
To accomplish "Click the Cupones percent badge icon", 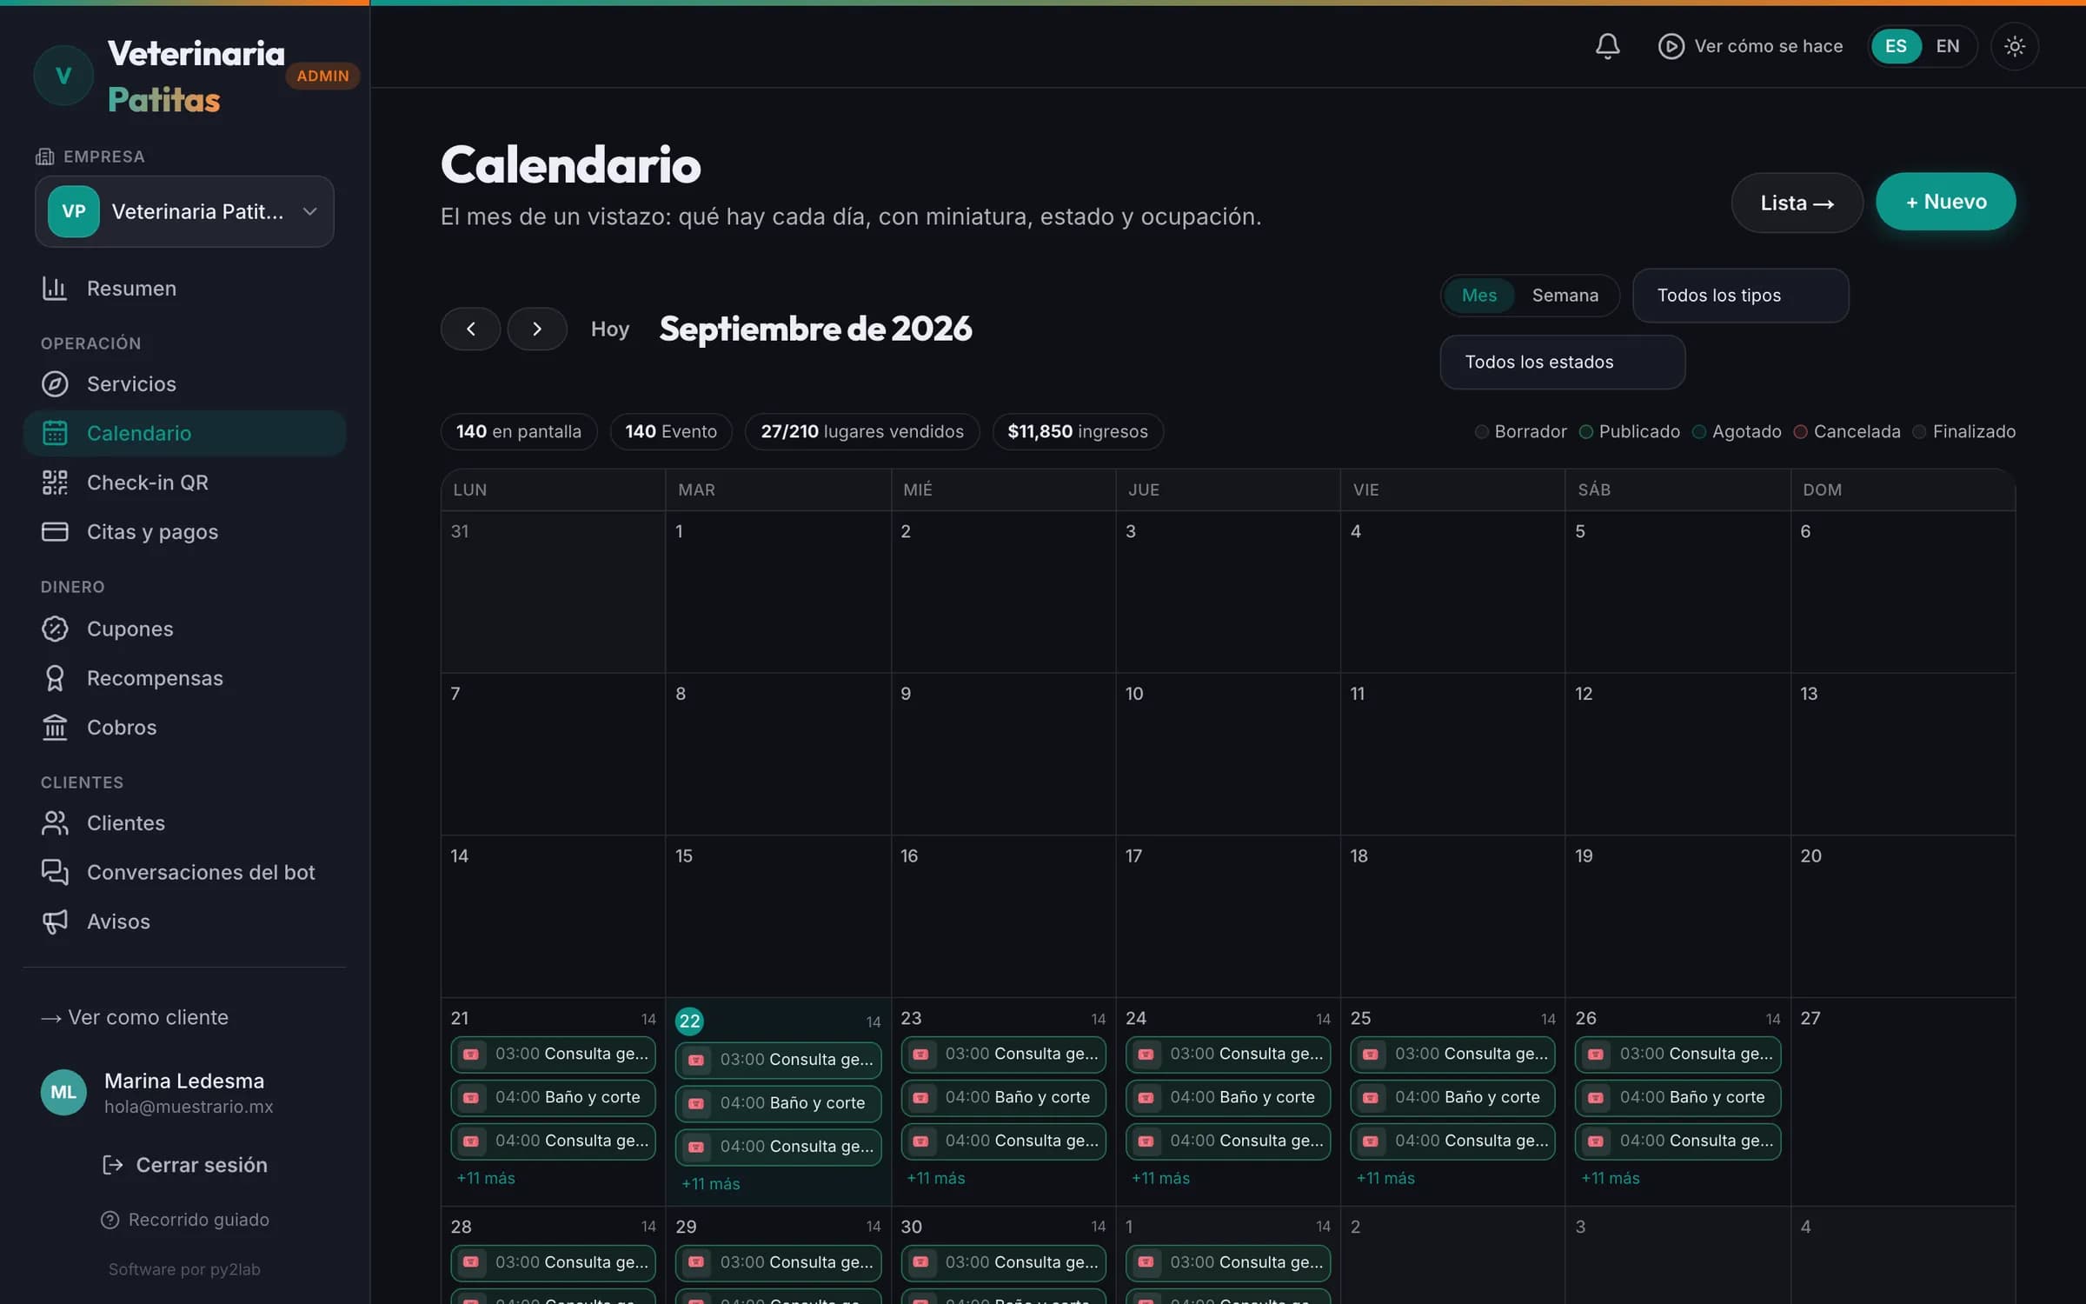I will point(55,629).
